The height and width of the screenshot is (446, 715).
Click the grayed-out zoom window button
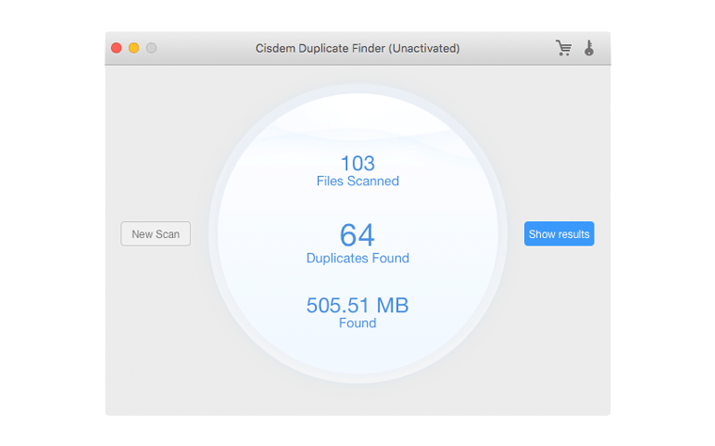tap(151, 48)
